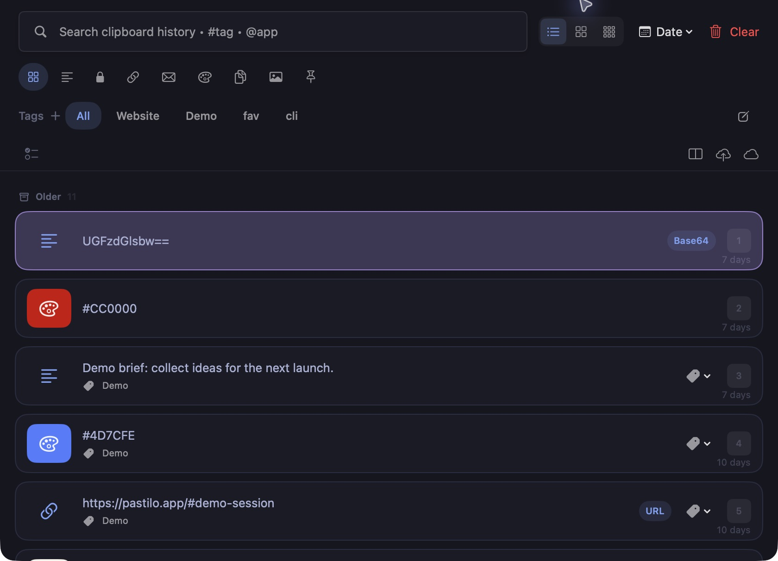Select the fav tag tab
The width and height of the screenshot is (778, 561).
[251, 116]
